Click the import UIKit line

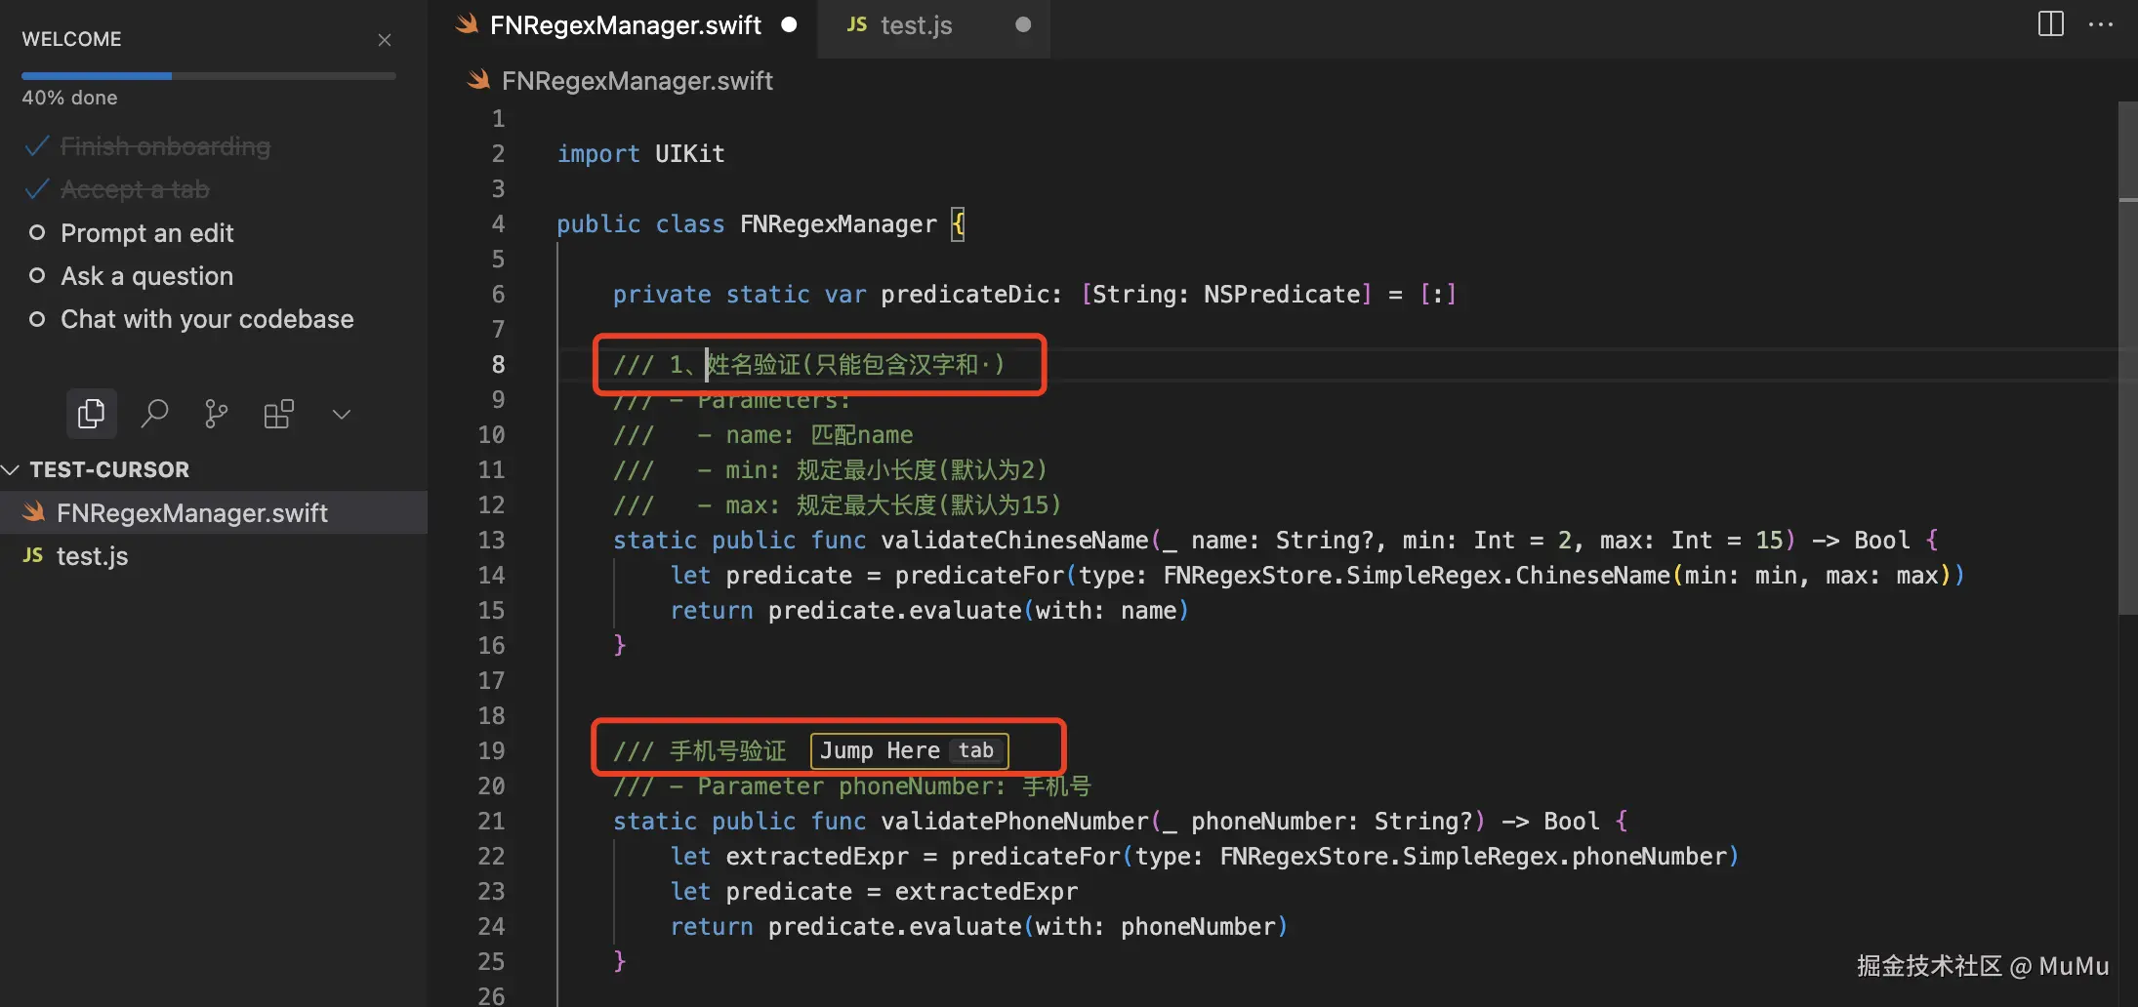[640, 153]
